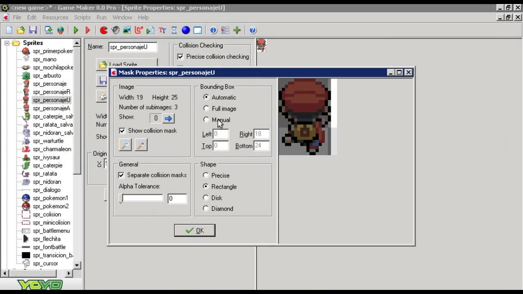Viewport: 523px width, 294px height.
Task: Open the Window menu
Action: click(122, 18)
